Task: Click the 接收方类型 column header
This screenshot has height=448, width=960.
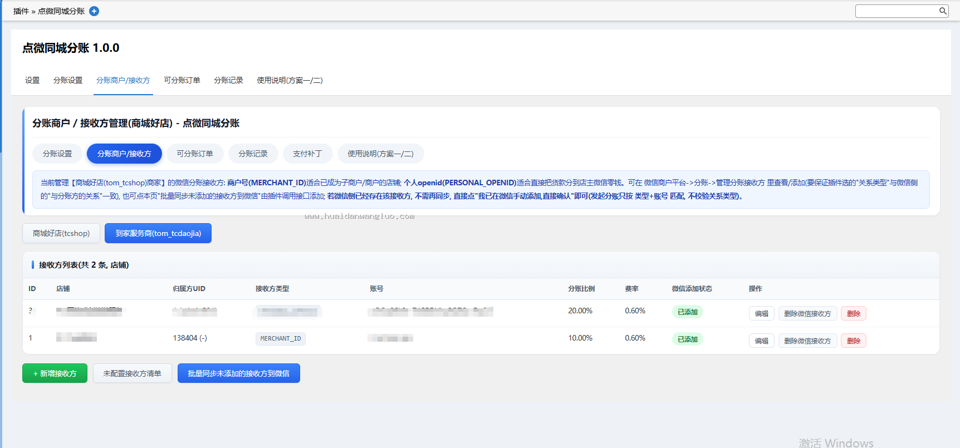Action: coord(272,289)
